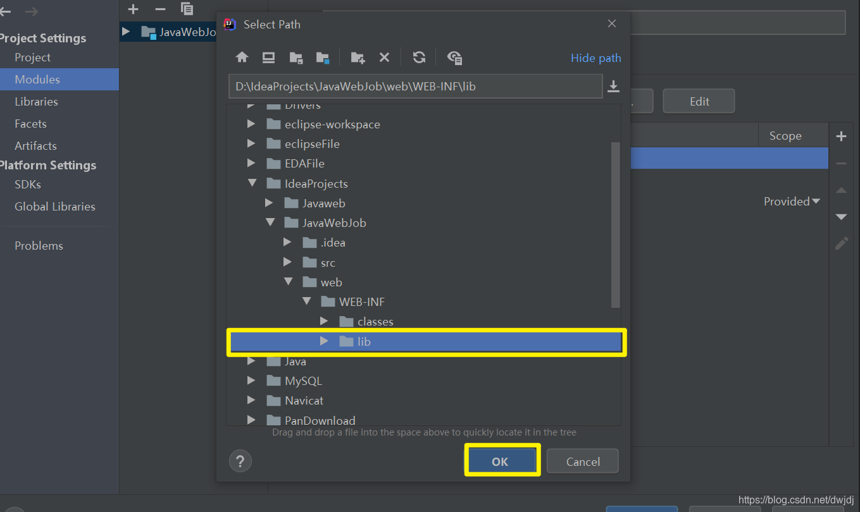Open Artifacts settings
Viewport: 860px width, 512px height.
(x=35, y=145)
